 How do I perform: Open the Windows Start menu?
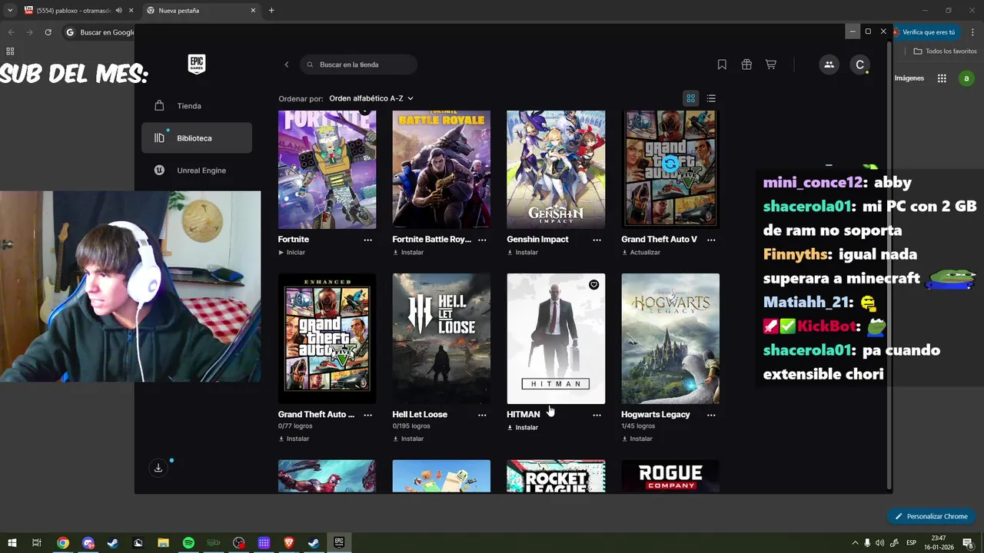12,543
